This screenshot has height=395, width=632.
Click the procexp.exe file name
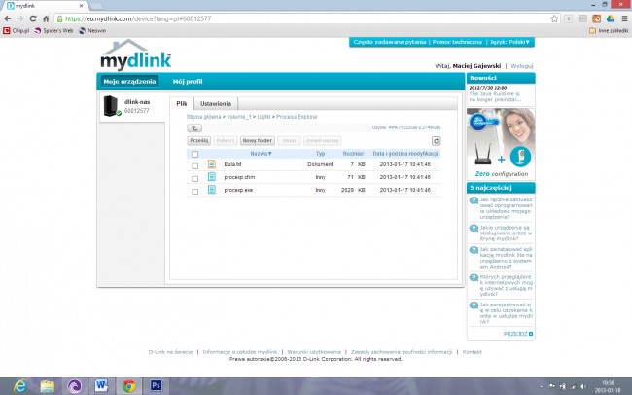(238, 190)
